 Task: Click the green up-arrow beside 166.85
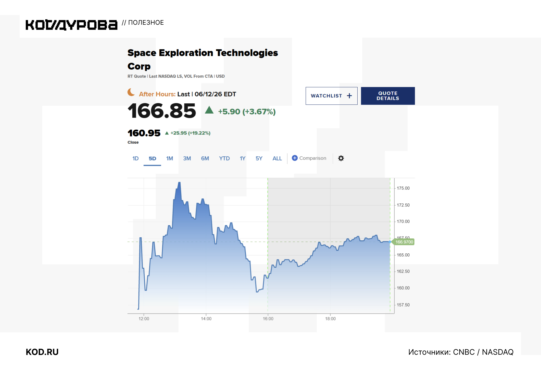pos(209,110)
